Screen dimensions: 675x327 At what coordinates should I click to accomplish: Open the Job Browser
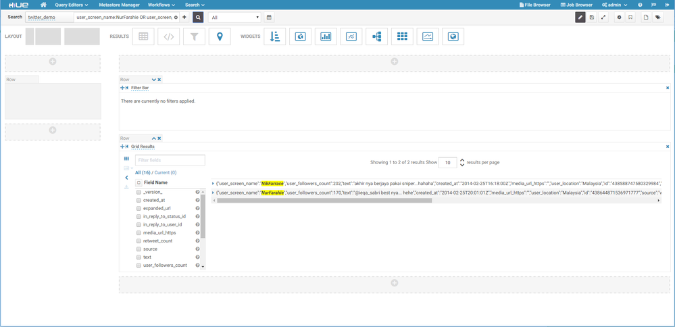(x=576, y=5)
